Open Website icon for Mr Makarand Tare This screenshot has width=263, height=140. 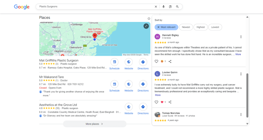(x=129, y=84)
